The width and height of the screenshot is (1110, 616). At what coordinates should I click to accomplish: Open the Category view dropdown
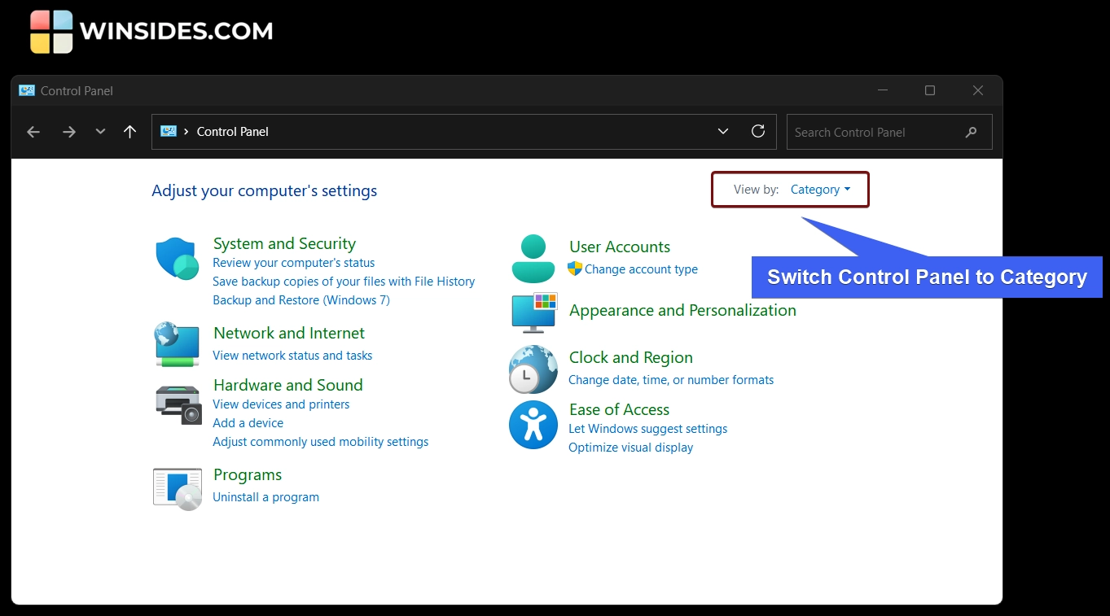pos(821,189)
